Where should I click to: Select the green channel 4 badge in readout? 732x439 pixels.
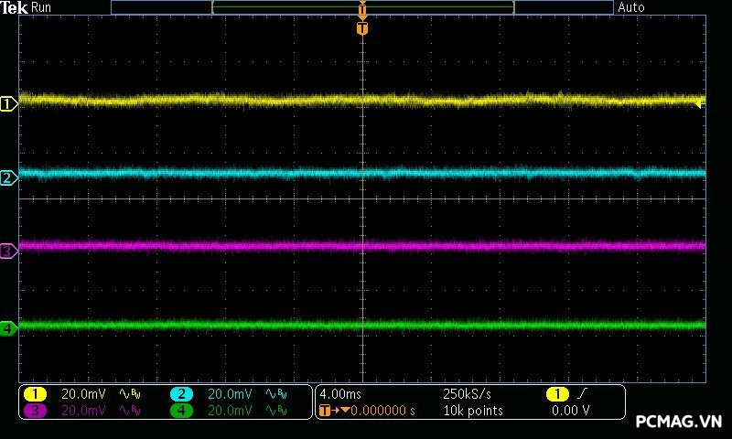(x=181, y=411)
